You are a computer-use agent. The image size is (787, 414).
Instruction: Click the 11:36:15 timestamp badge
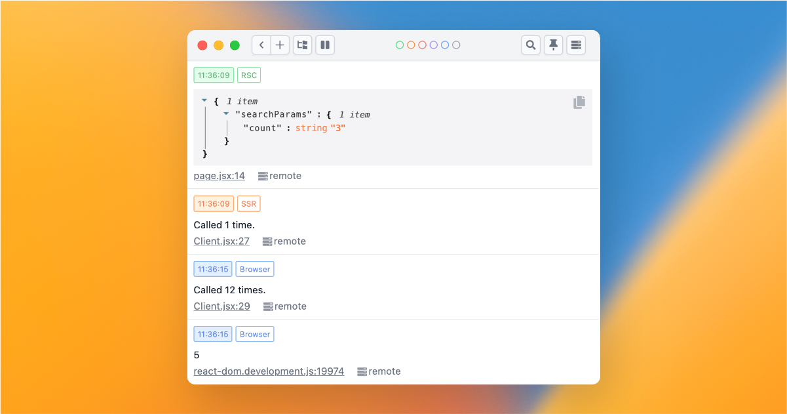click(x=213, y=269)
